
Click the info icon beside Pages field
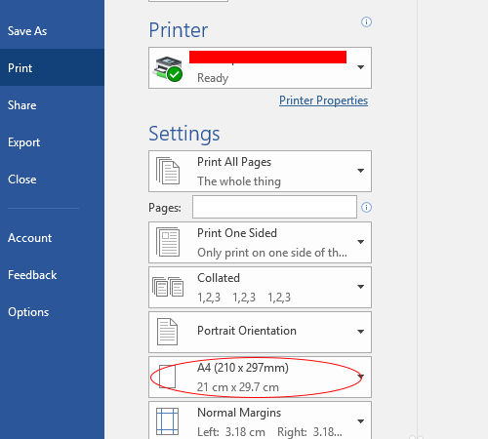click(366, 207)
